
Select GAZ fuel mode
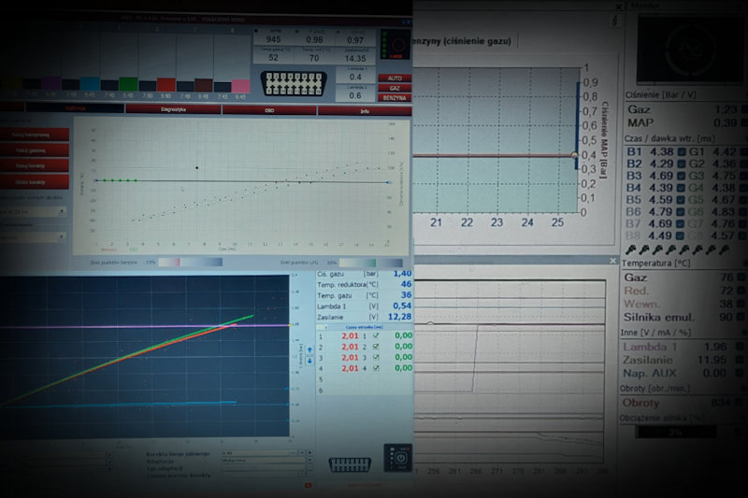point(395,88)
